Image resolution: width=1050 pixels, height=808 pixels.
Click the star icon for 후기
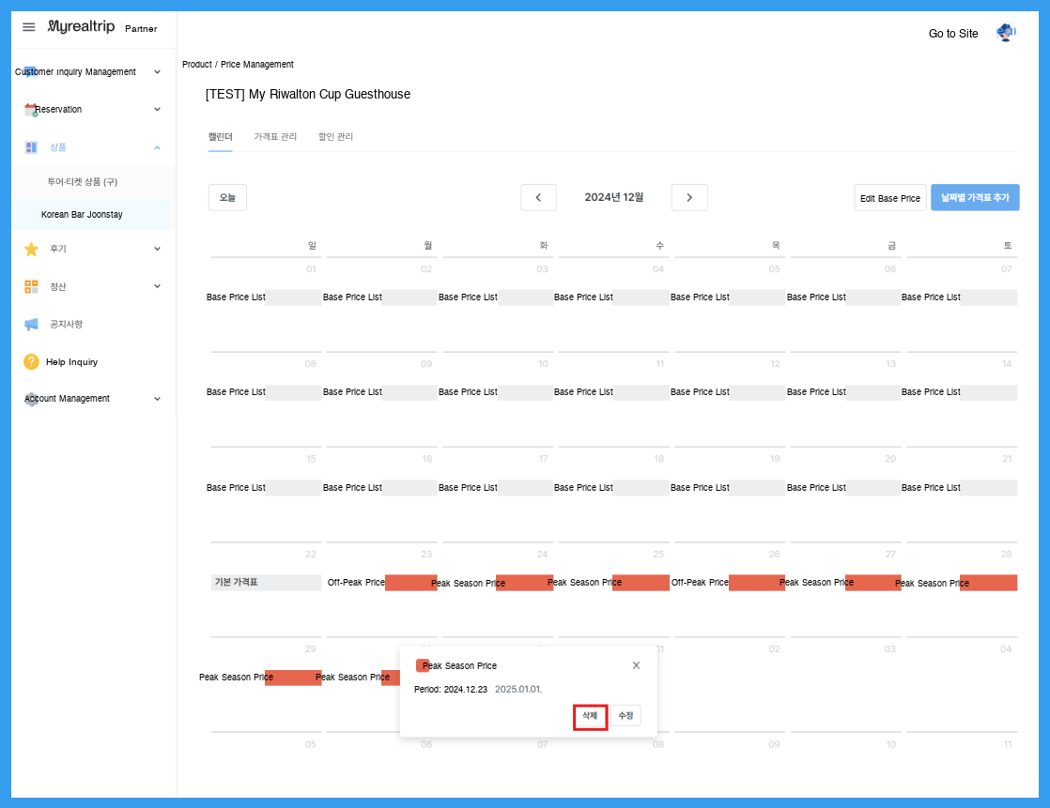[x=31, y=249]
